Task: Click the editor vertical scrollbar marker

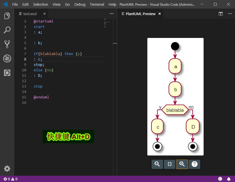Action: (115, 43)
